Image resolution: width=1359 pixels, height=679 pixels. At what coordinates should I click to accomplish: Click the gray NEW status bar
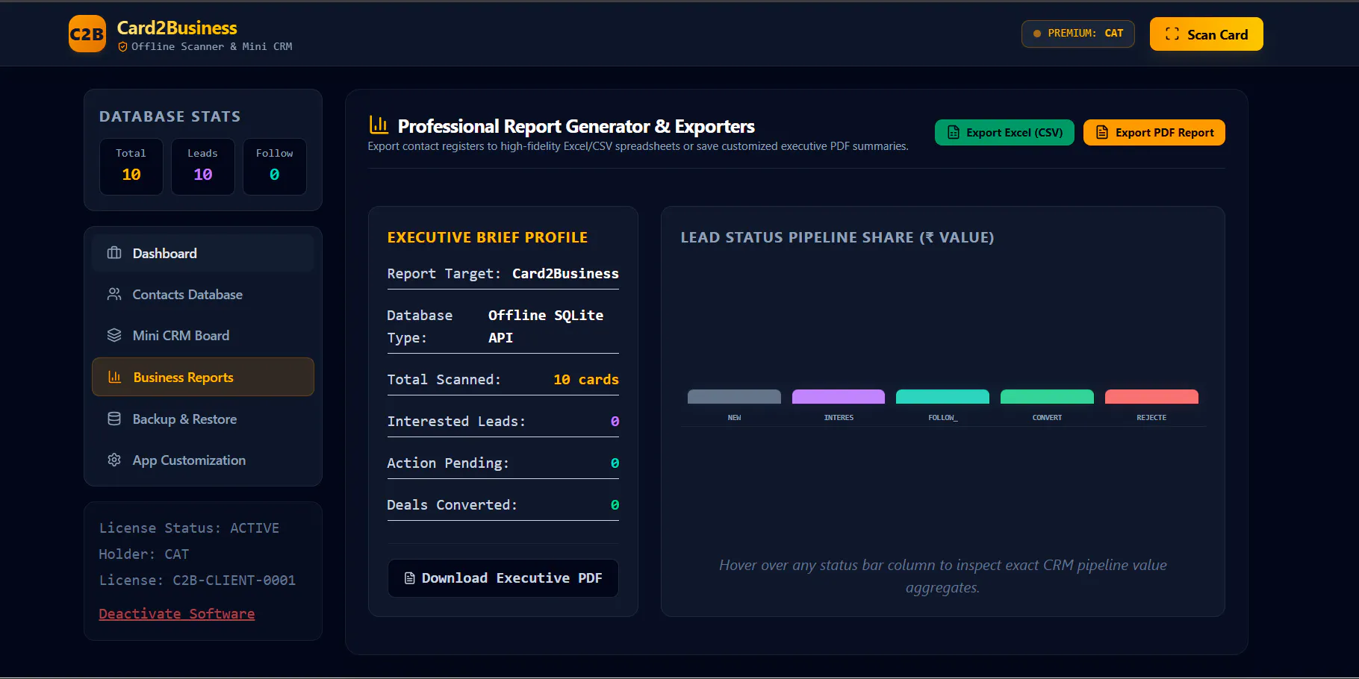734,397
